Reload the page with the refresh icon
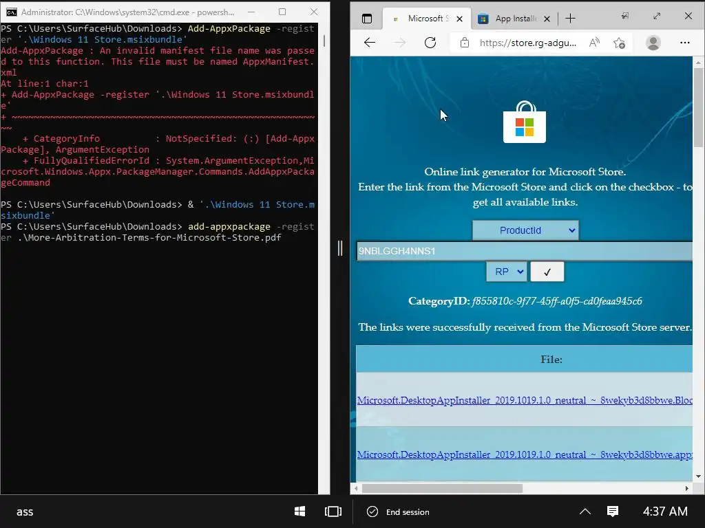This screenshot has width=705, height=528. [x=430, y=43]
